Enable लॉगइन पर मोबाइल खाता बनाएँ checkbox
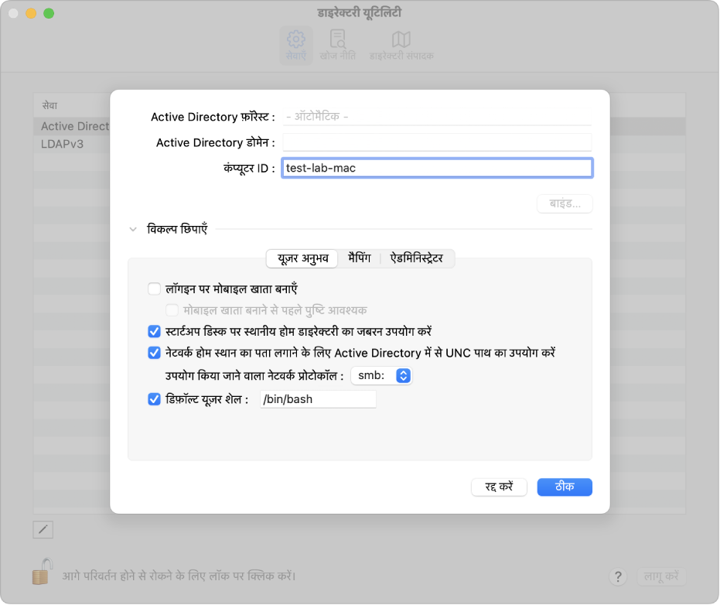The height and width of the screenshot is (605, 720). tap(155, 289)
